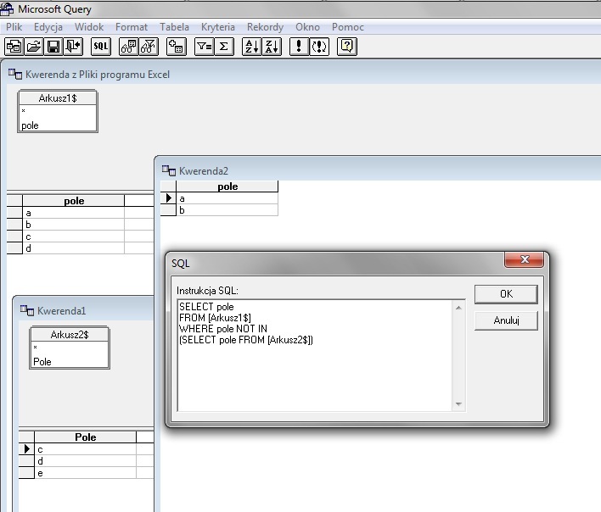Select asterisk field in Arkusz1$ table
Viewport: 601px width, 512px height.
click(58, 110)
